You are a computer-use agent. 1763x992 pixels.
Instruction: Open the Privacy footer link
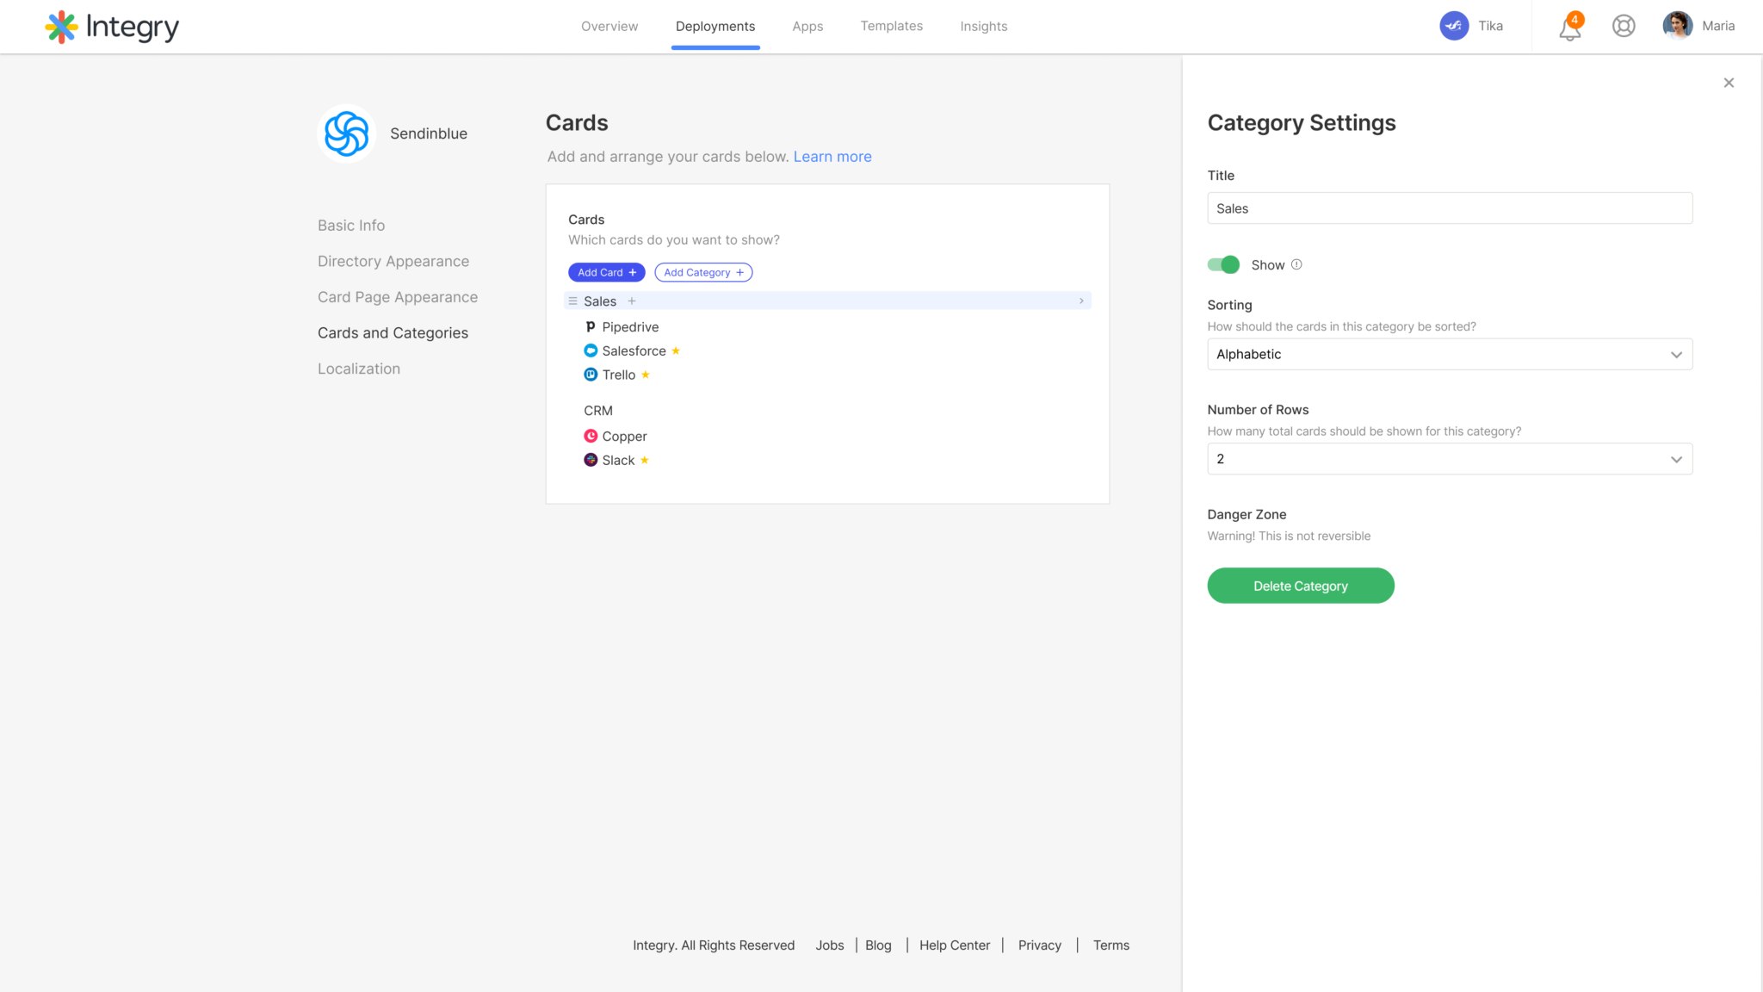1040,945
